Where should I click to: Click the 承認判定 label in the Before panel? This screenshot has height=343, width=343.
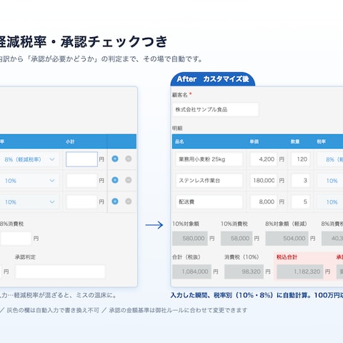click(x=25, y=257)
